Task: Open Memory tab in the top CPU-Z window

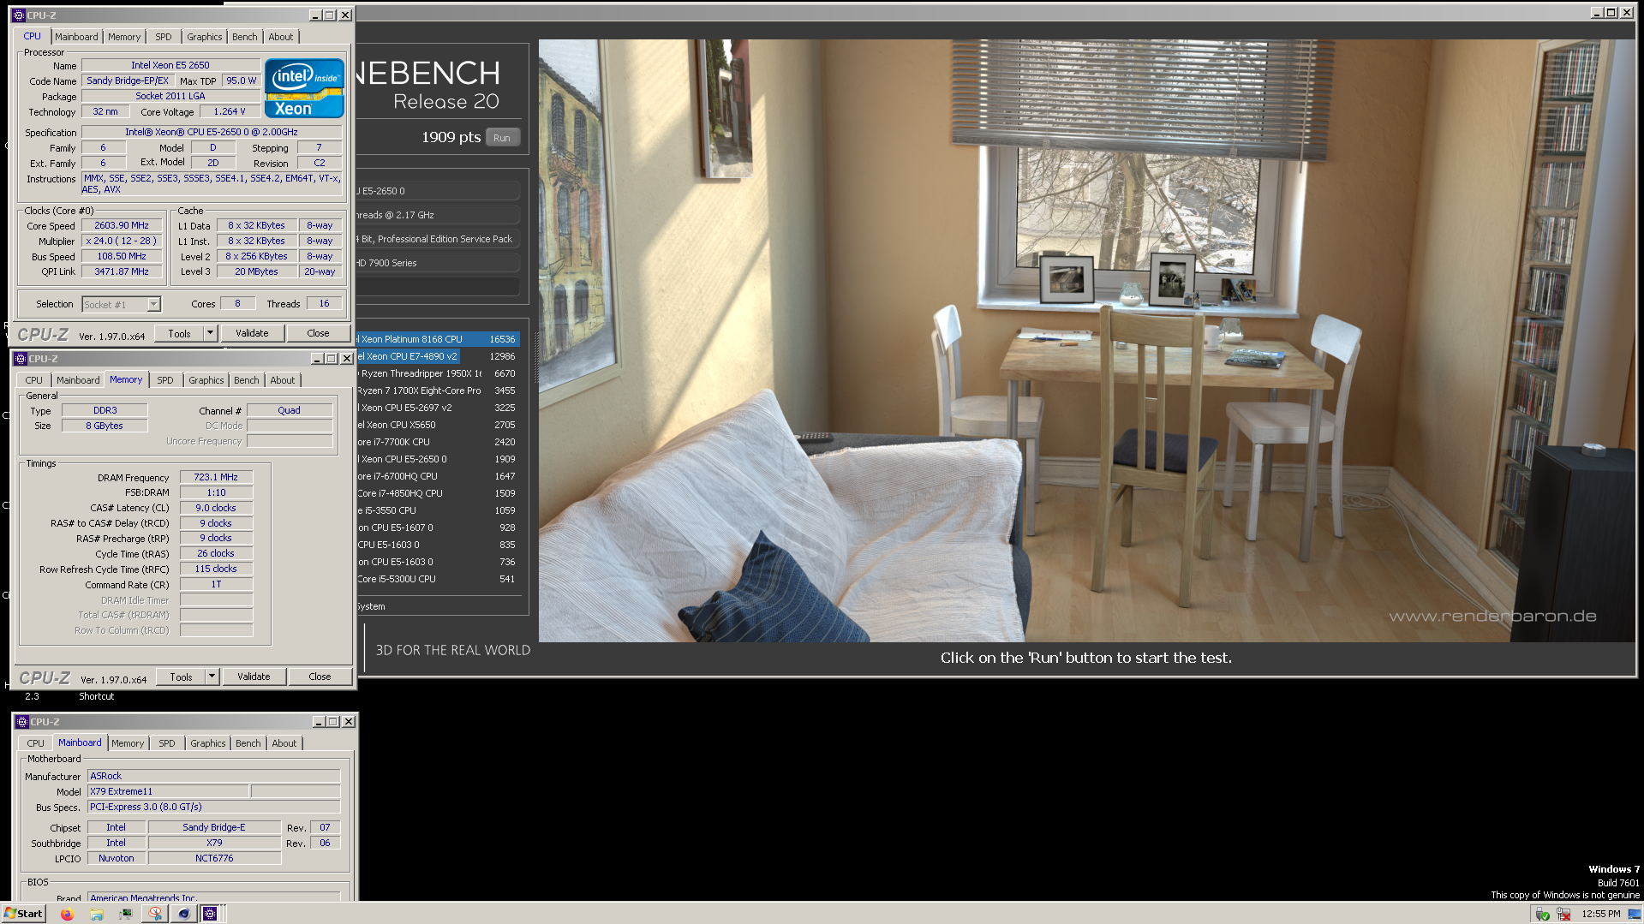Action: (x=124, y=37)
